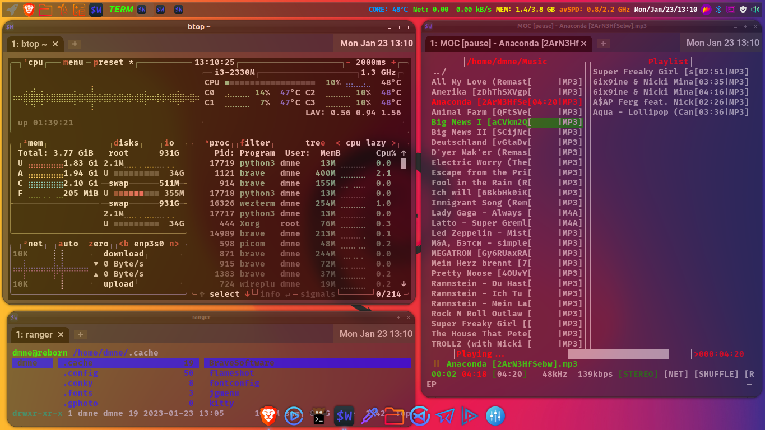Open a new tab in the MOC terminal window
This screenshot has width=765, height=430.
602,43
